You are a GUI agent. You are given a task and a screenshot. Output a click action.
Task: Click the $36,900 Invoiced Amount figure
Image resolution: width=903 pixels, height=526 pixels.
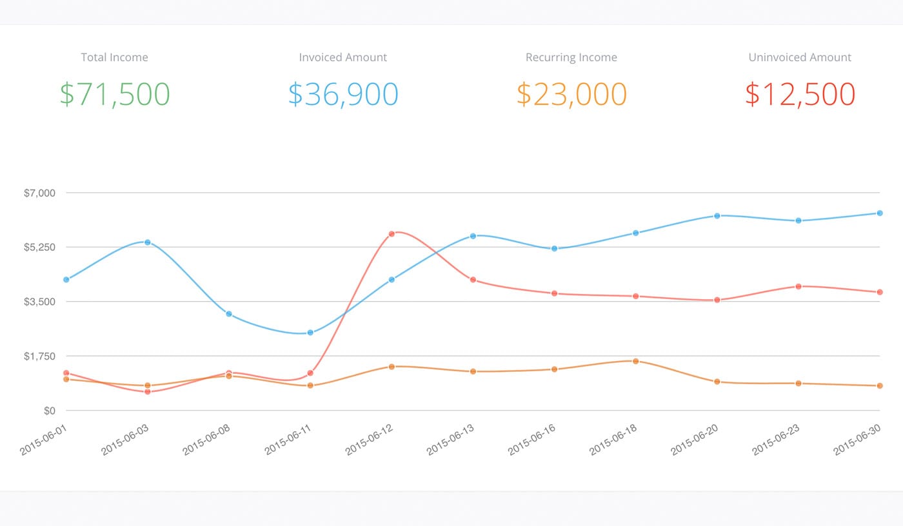(x=343, y=94)
